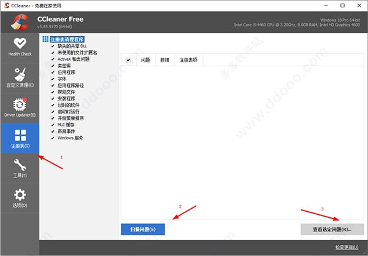The width and height of the screenshot is (368, 256).
Task: Click the CCleaner title bar app icon
Action: tap(7, 6)
